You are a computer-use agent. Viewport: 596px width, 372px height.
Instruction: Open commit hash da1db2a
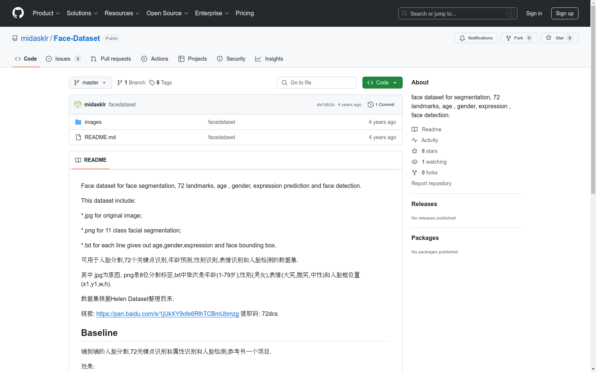[x=326, y=105]
